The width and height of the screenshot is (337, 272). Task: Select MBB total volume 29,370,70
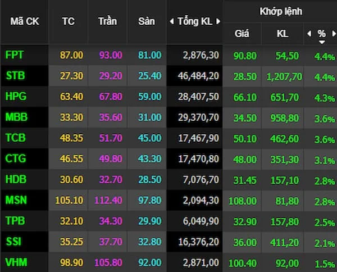(198, 117)
